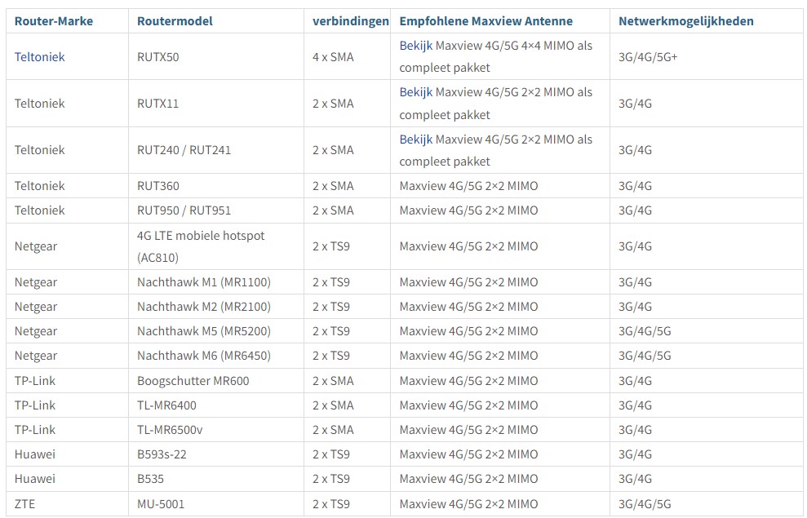This screenshot has height=518, width=807.
Task: Click the TL-MR6500v model cell
Action: [x=170, y=430]
